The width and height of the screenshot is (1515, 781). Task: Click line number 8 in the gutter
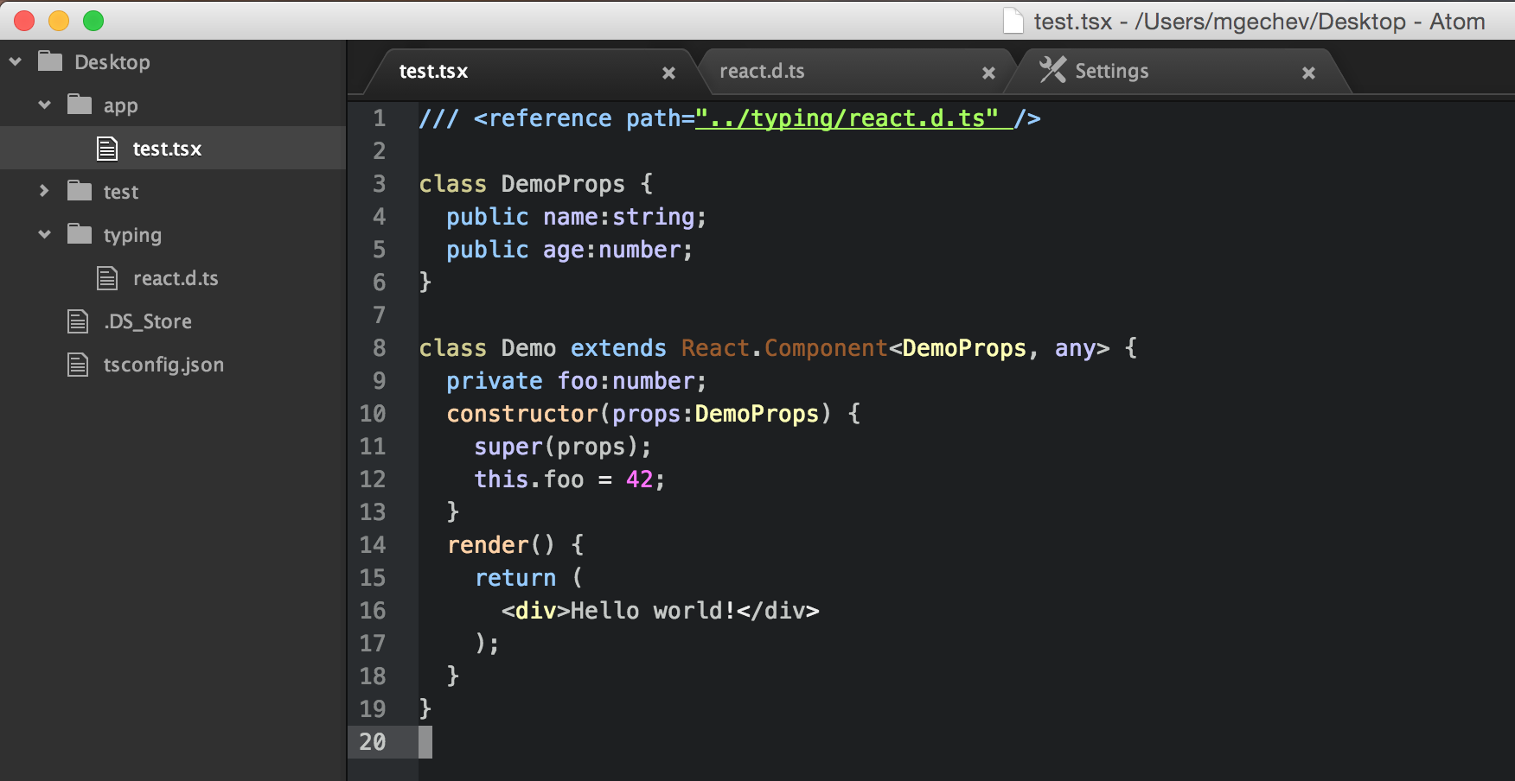click(x=378, y=347)
